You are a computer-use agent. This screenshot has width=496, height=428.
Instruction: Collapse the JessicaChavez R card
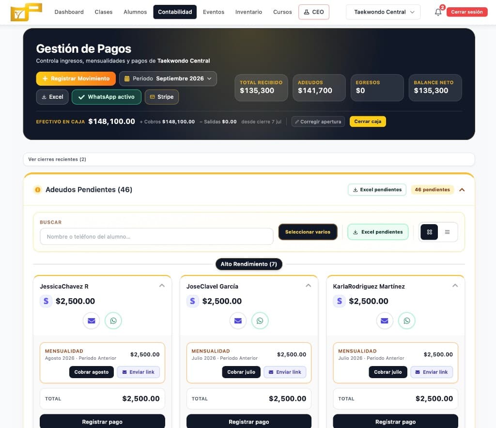tap(162, 286)
